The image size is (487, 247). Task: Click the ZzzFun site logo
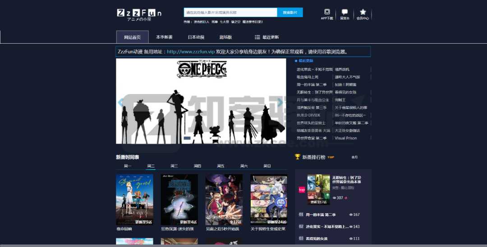pyautogui.click(x=139, y=14)
